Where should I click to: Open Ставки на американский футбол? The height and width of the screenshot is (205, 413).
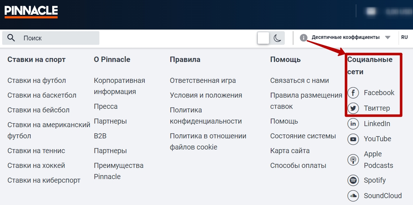[49, 130]
